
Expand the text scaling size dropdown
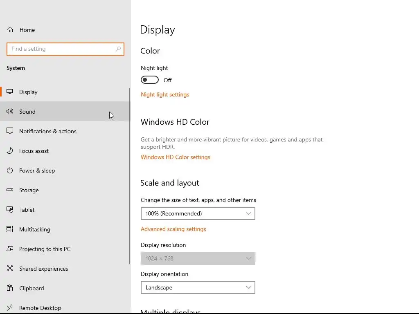coord(198,213)
